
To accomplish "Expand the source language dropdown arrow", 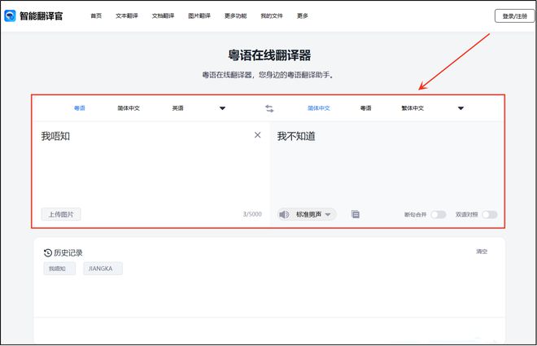I will pyautogui.click(x=222, y=108).
